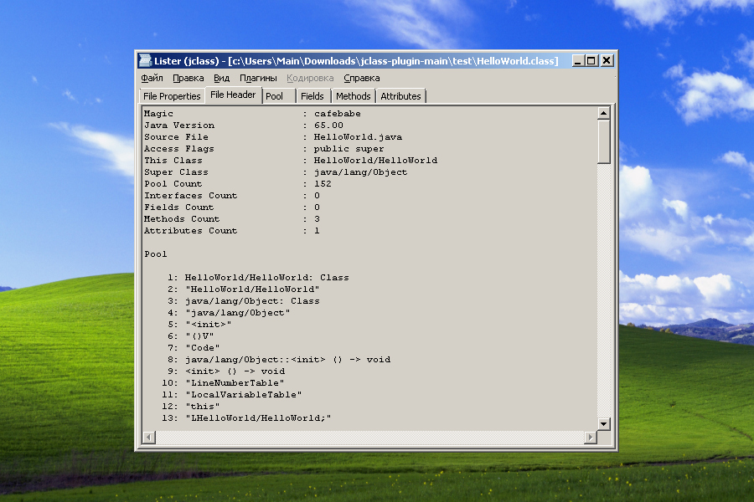Click pool entry 10 "LineNumberTable"
Viewport: 754px width, 502px height.
tap(235, 383)
